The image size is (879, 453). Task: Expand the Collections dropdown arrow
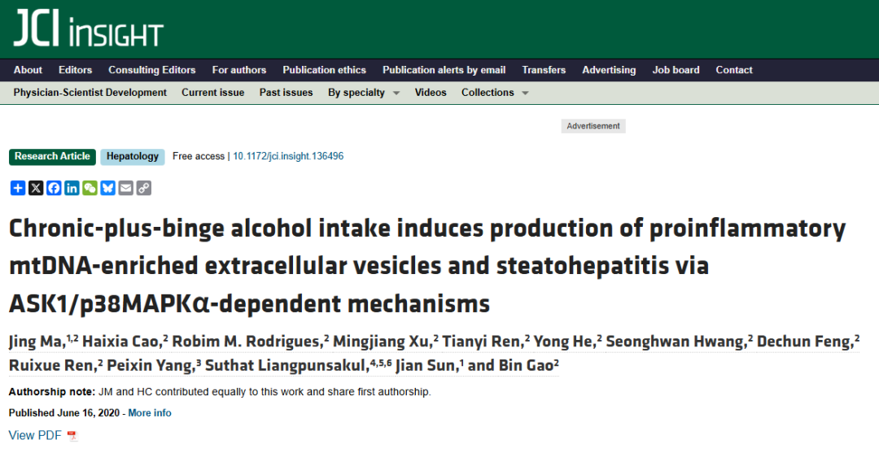coord(525,93)
